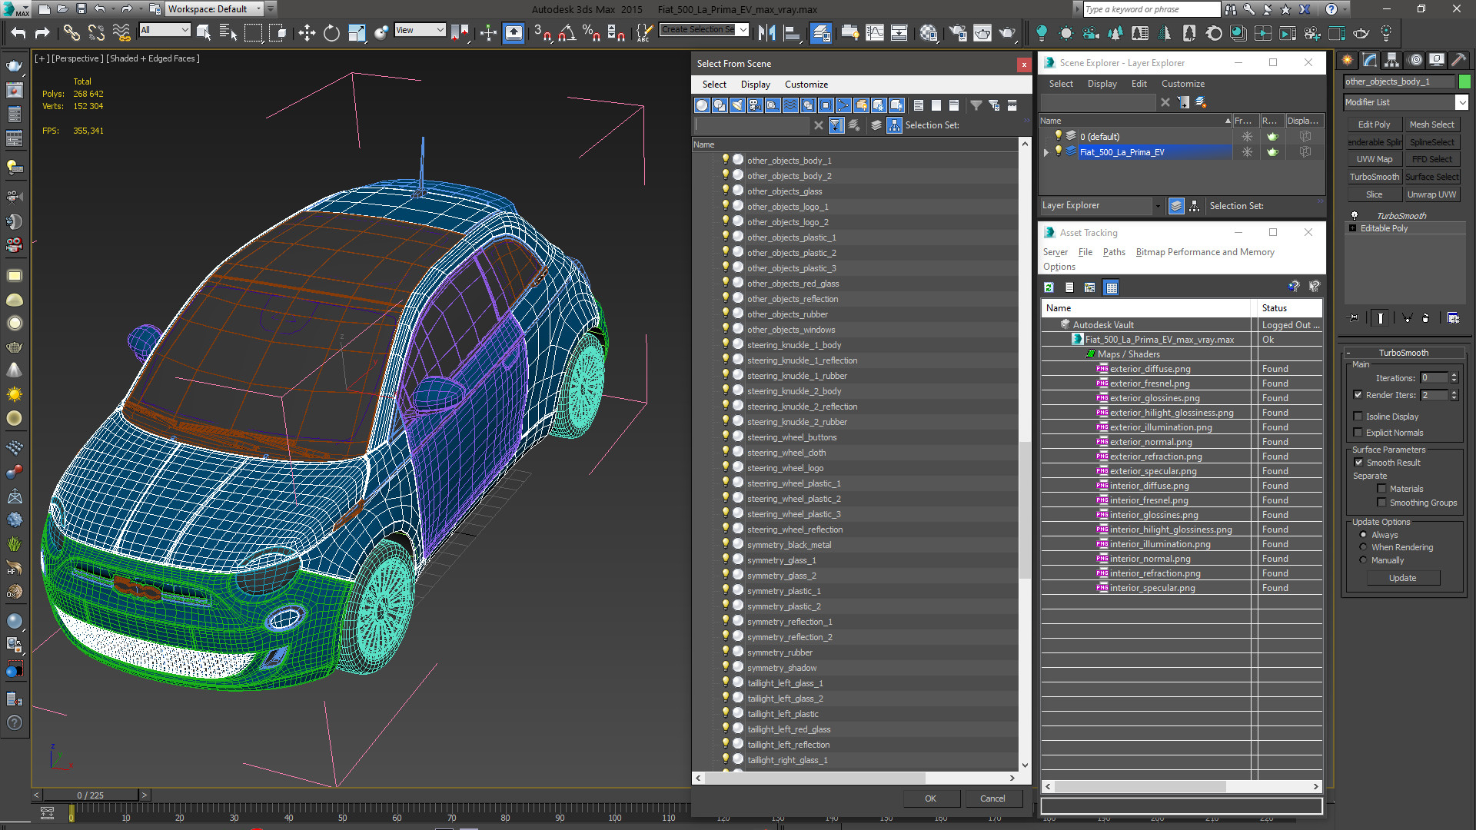Image resolution: width=1476 pixels, height=830 pixels.
Task: Click the Remove modifier trash icon
Action: [x=1425, y=317]
